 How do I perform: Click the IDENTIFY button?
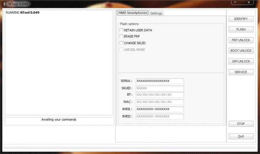tap(241, 19)
